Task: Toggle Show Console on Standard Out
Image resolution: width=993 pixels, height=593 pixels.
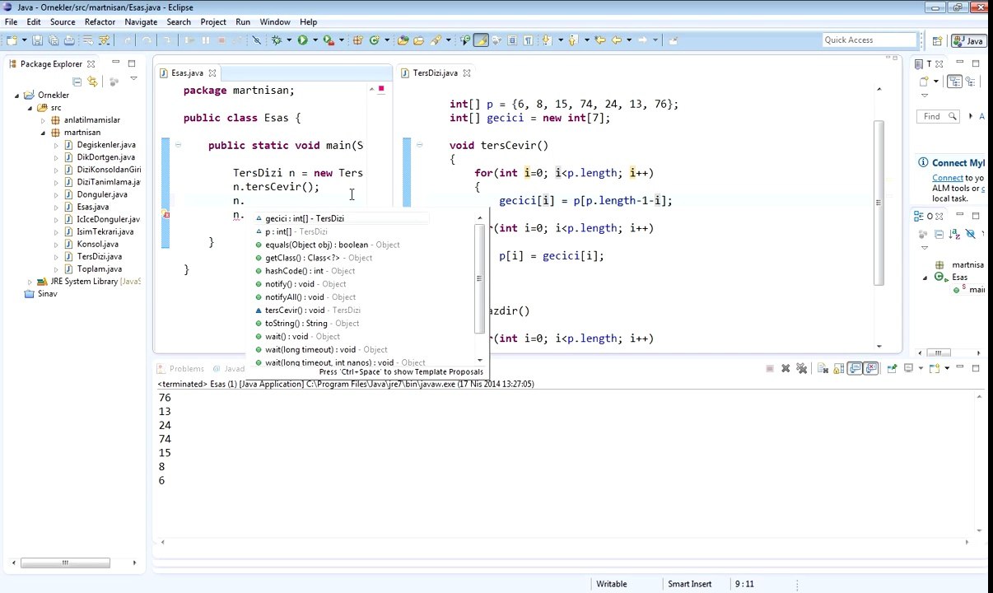Action: [x=855, y=368]
